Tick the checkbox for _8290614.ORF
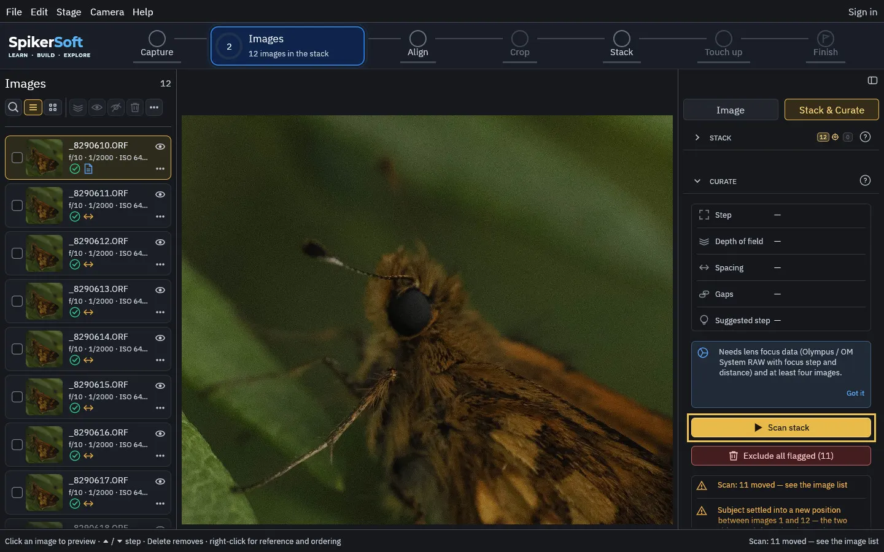This screenshot has width=884, height=552. 17,349
